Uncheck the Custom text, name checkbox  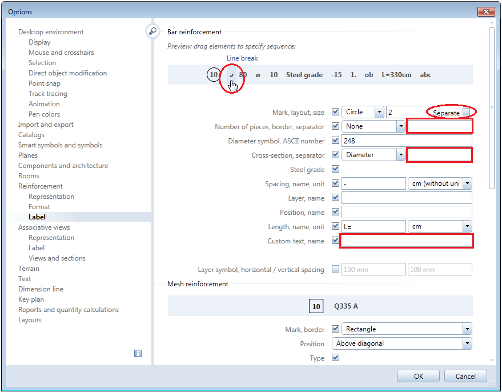point(335,241)
